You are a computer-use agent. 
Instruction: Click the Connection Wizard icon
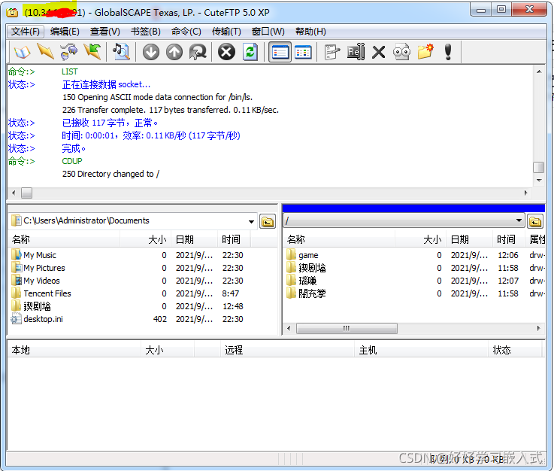coord(68,53)
